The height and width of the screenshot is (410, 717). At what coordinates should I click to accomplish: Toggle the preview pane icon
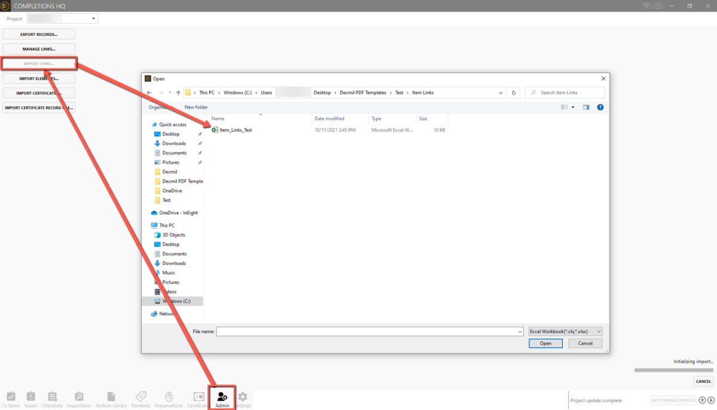click(x=586, y=107)
